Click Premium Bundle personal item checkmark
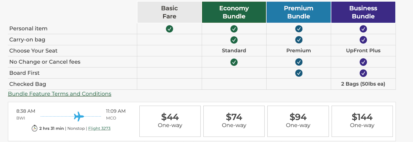 (299, 29)
